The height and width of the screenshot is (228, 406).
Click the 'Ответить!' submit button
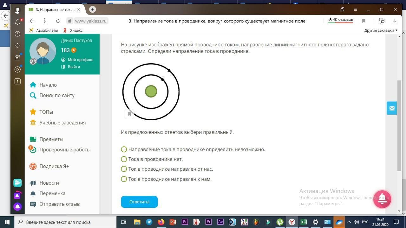pos(139,202)
